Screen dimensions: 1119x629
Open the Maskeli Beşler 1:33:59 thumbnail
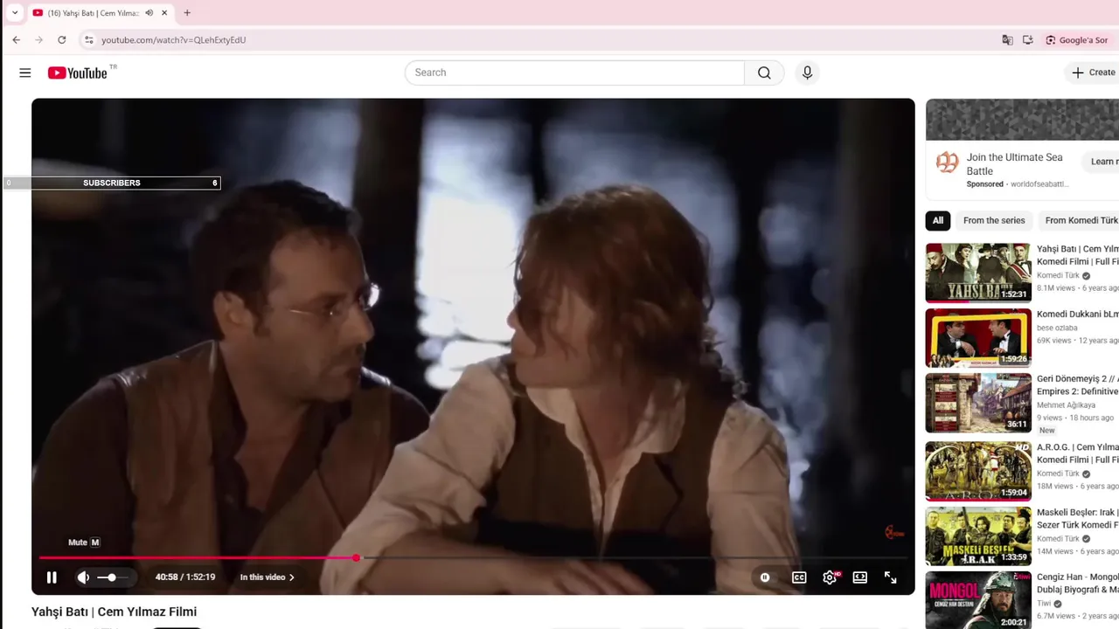(x=978, y=536)
